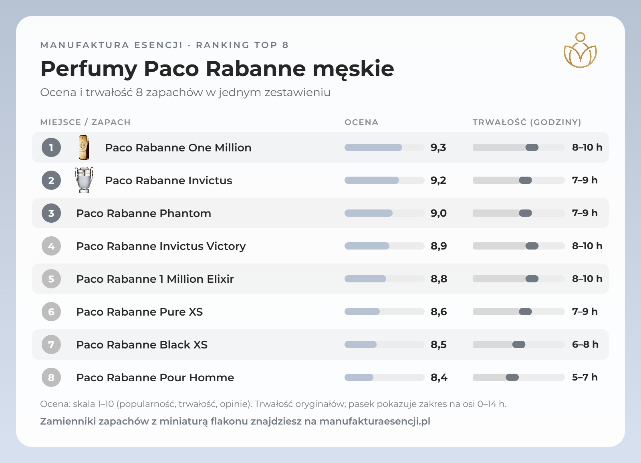This screenshot has height=463, width=641.
Task: Click the '6–8 h' longevity value
Action: (585, 344)
